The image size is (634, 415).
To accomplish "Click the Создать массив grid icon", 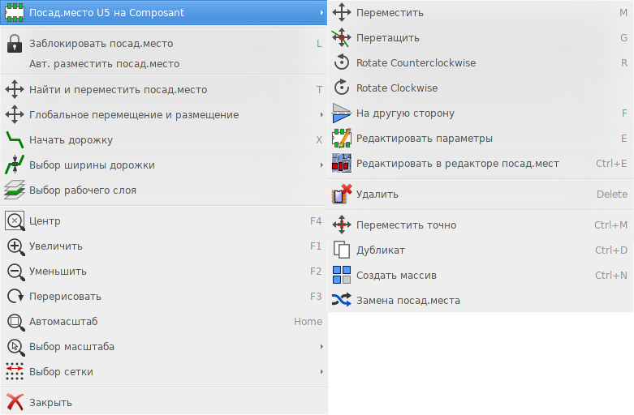I will (x=342, y=275).
